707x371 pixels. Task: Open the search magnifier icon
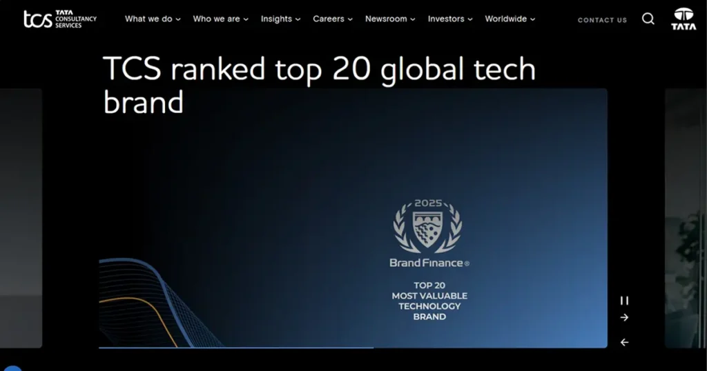[x=648, y=19]
